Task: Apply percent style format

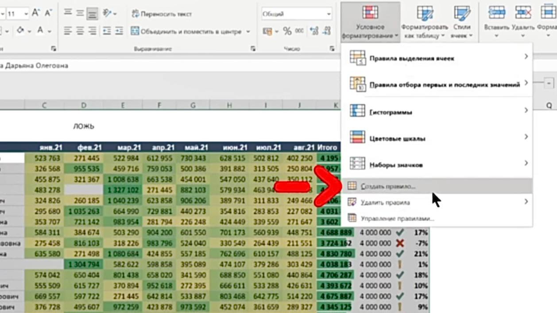Action: point(287,31)
